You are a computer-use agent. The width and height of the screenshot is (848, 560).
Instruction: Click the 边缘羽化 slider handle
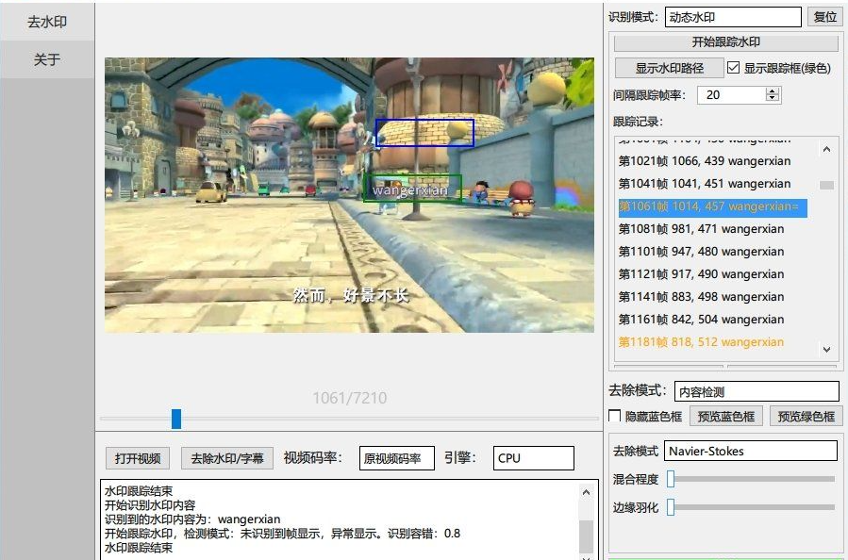coord(671,507)
